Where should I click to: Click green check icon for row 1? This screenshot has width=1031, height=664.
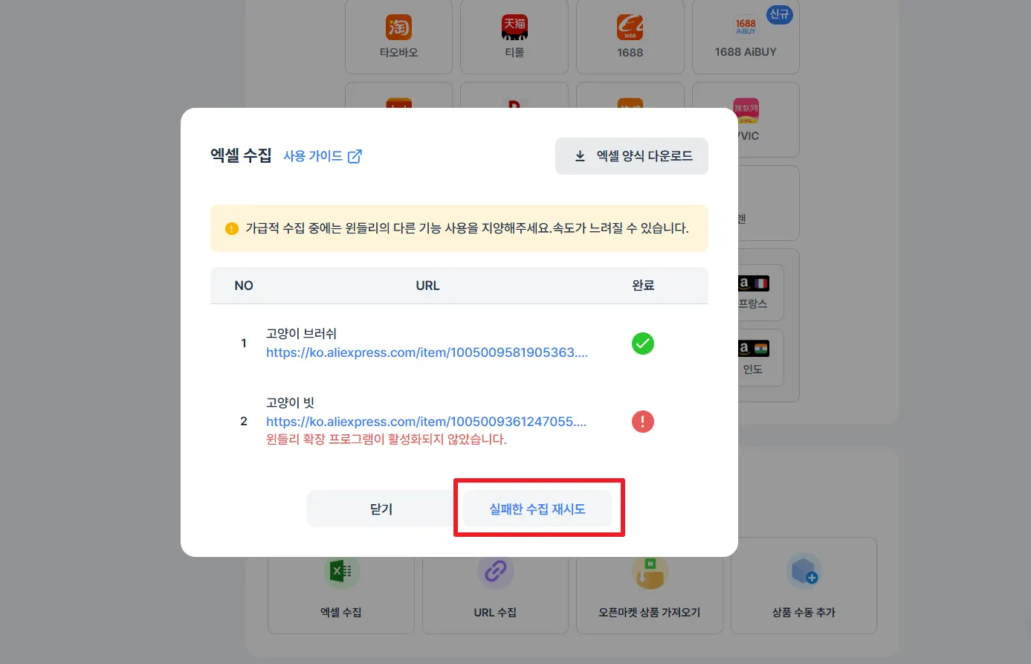[x=643, y=344]
